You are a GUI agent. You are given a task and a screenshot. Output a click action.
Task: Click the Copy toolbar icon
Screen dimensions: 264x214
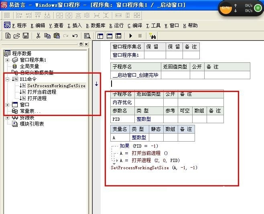point(47,36)
